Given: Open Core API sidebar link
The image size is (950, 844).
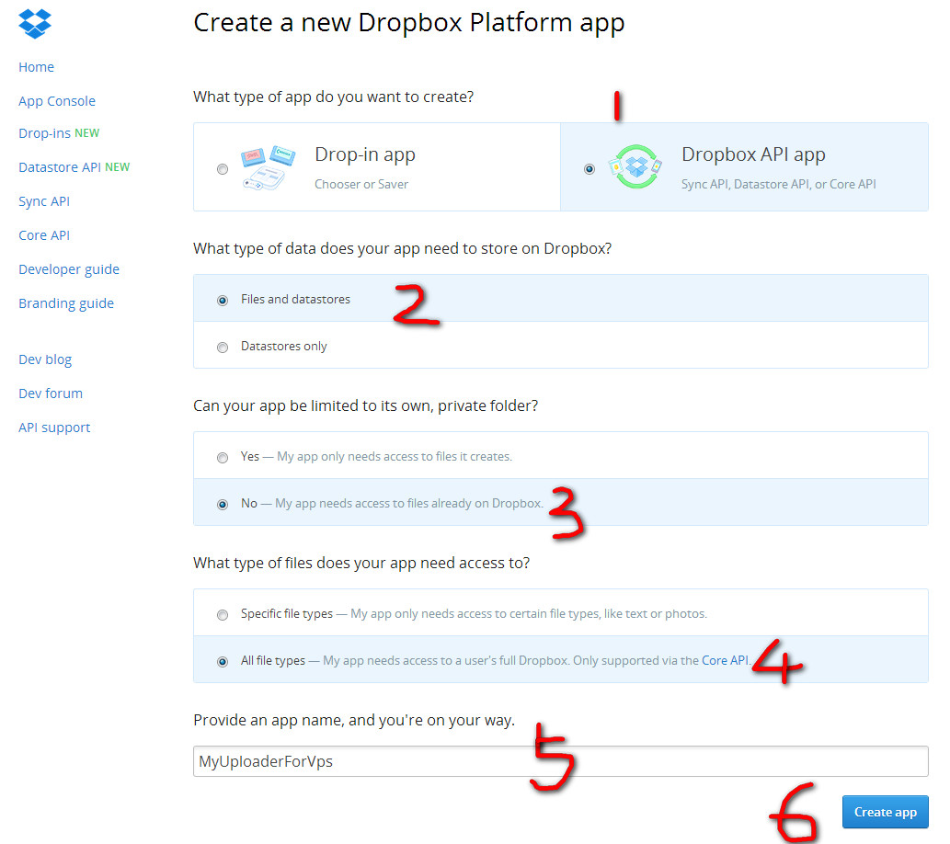Looking at the screenshot, I should (x=44, y=235).
